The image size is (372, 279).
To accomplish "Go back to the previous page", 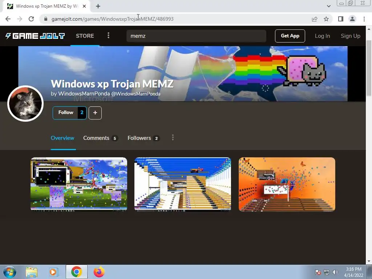I will [x=8, y=19].
